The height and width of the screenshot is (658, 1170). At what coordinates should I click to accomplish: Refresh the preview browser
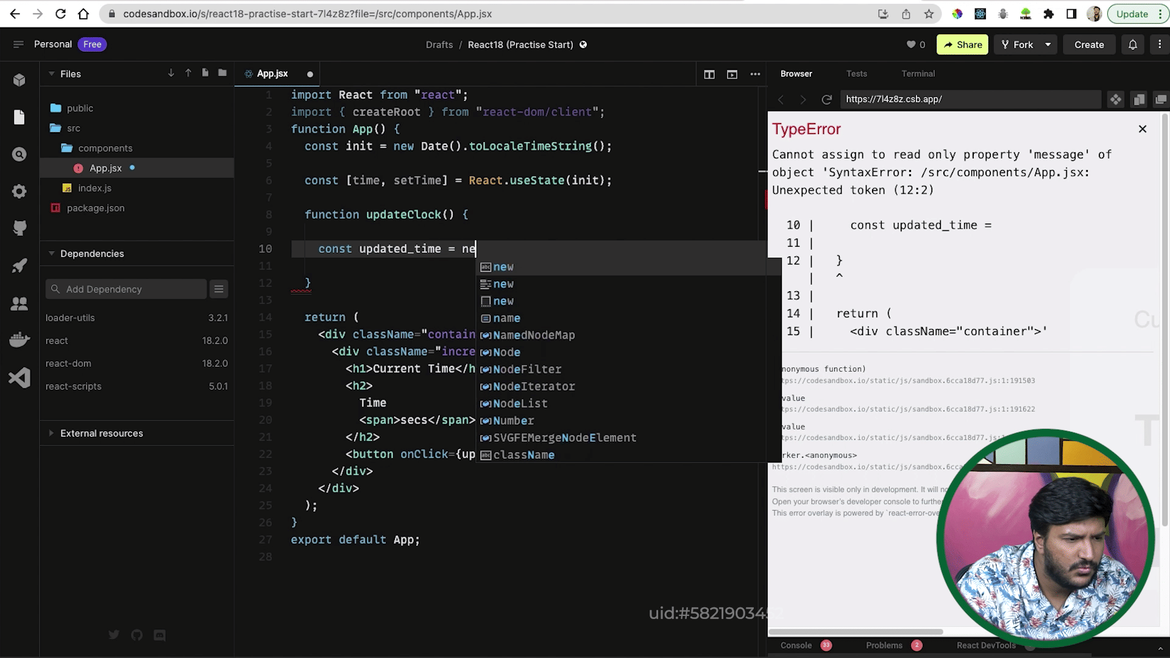826,99
